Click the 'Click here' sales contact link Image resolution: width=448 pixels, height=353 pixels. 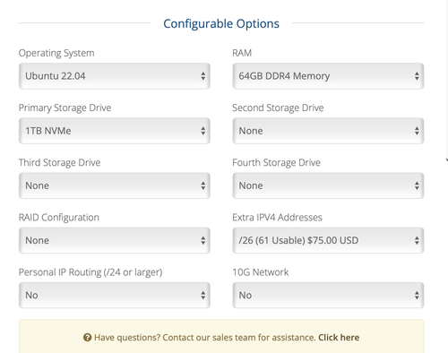point(339,338)
